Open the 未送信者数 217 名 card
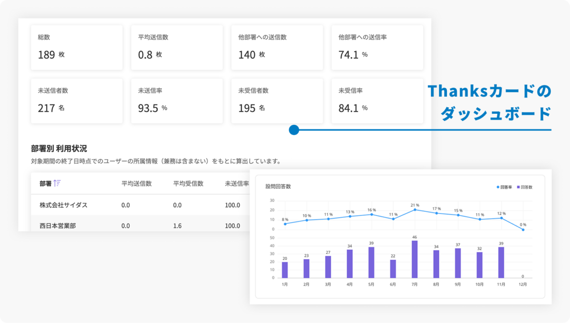The width and height of the screenshot is (570, 323). click(x=76, y=101)
